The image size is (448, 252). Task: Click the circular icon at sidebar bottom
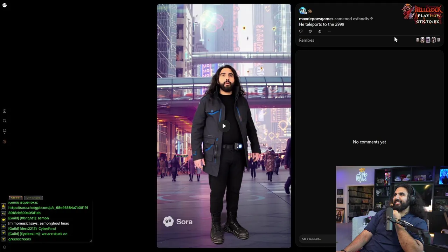5,247
